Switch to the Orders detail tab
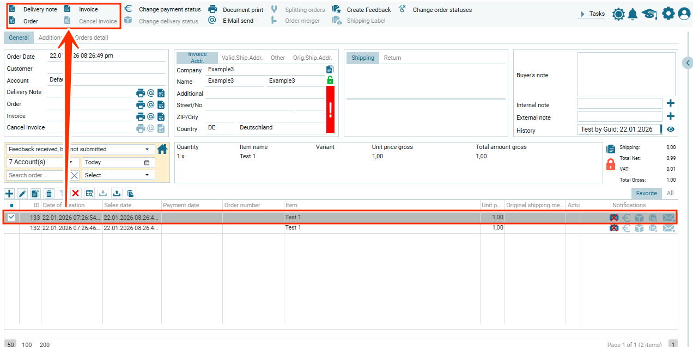693x347 pixels. point(92,38)
